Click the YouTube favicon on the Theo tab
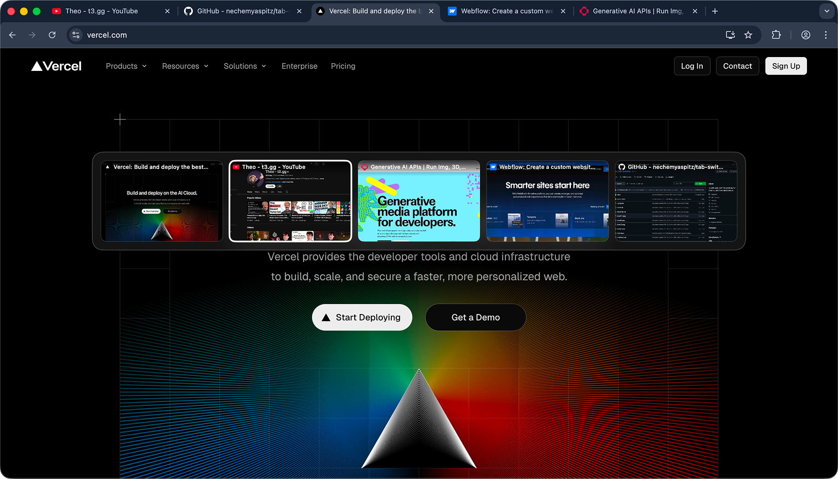 point(56,11)
